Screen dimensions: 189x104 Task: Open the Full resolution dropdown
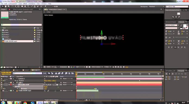tap(80, 67)
